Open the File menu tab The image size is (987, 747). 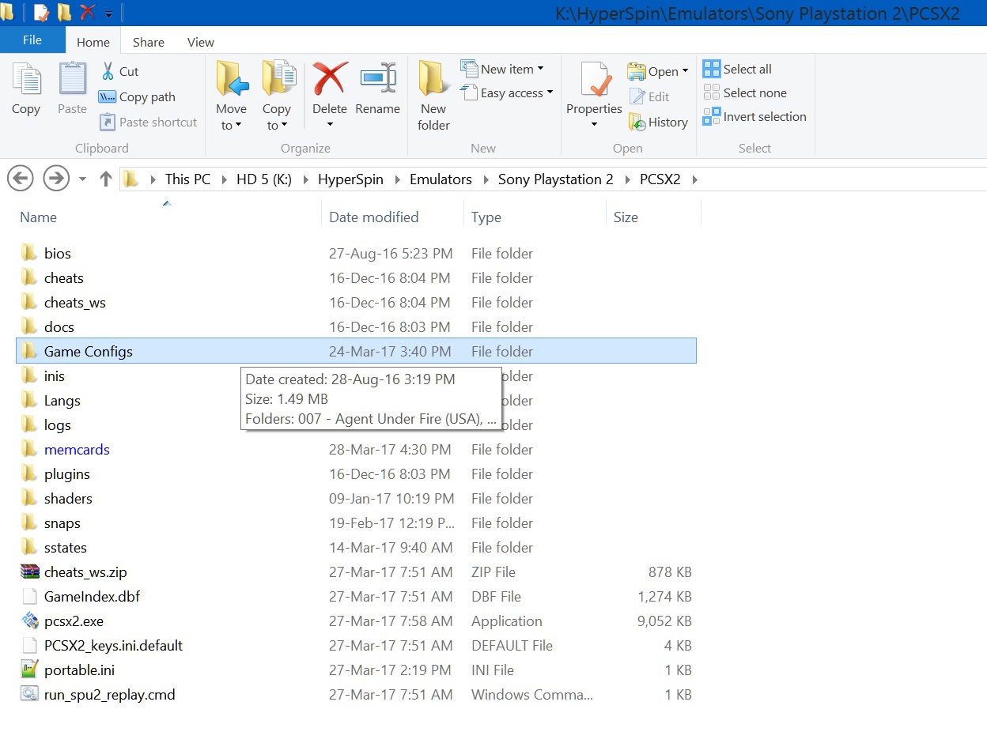pos(32,40)
